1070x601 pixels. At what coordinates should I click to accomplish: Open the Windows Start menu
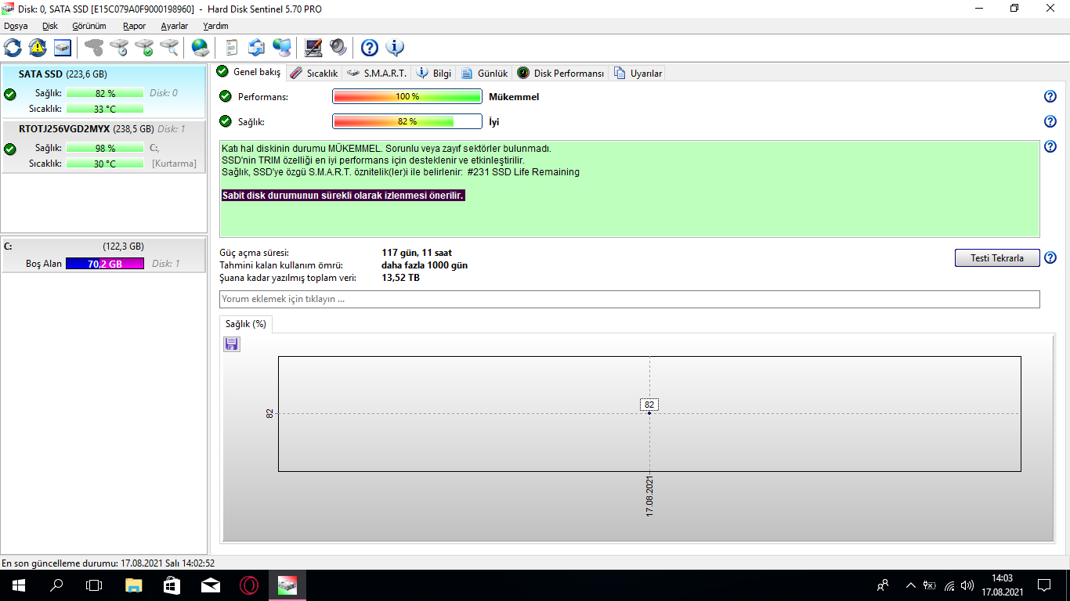[x=19, y=585]
